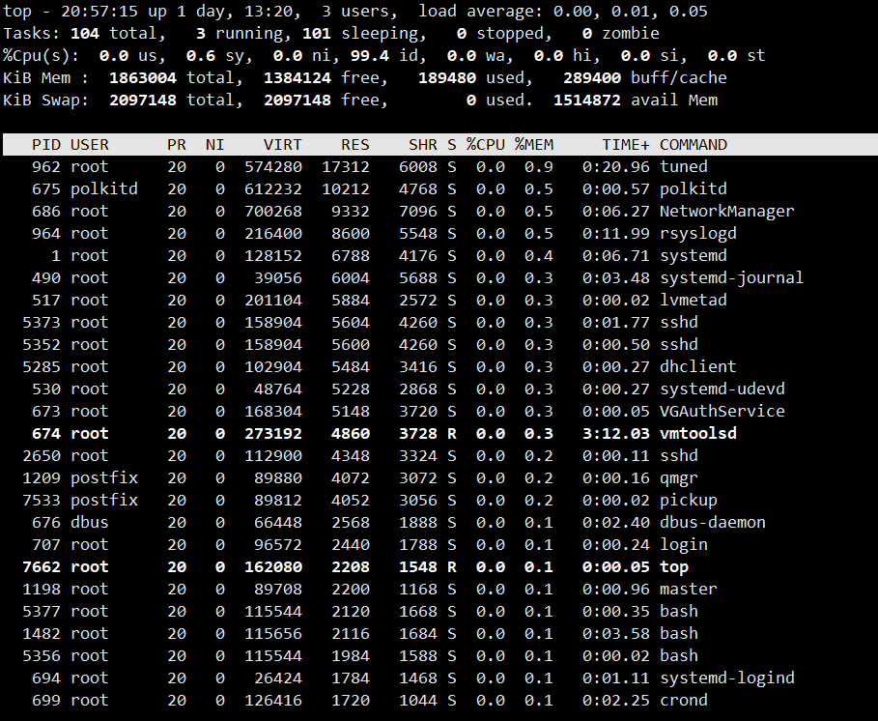The image size is (878, 721).
Task: Click the 99.4 id CPU value
Action: (370, 55)
